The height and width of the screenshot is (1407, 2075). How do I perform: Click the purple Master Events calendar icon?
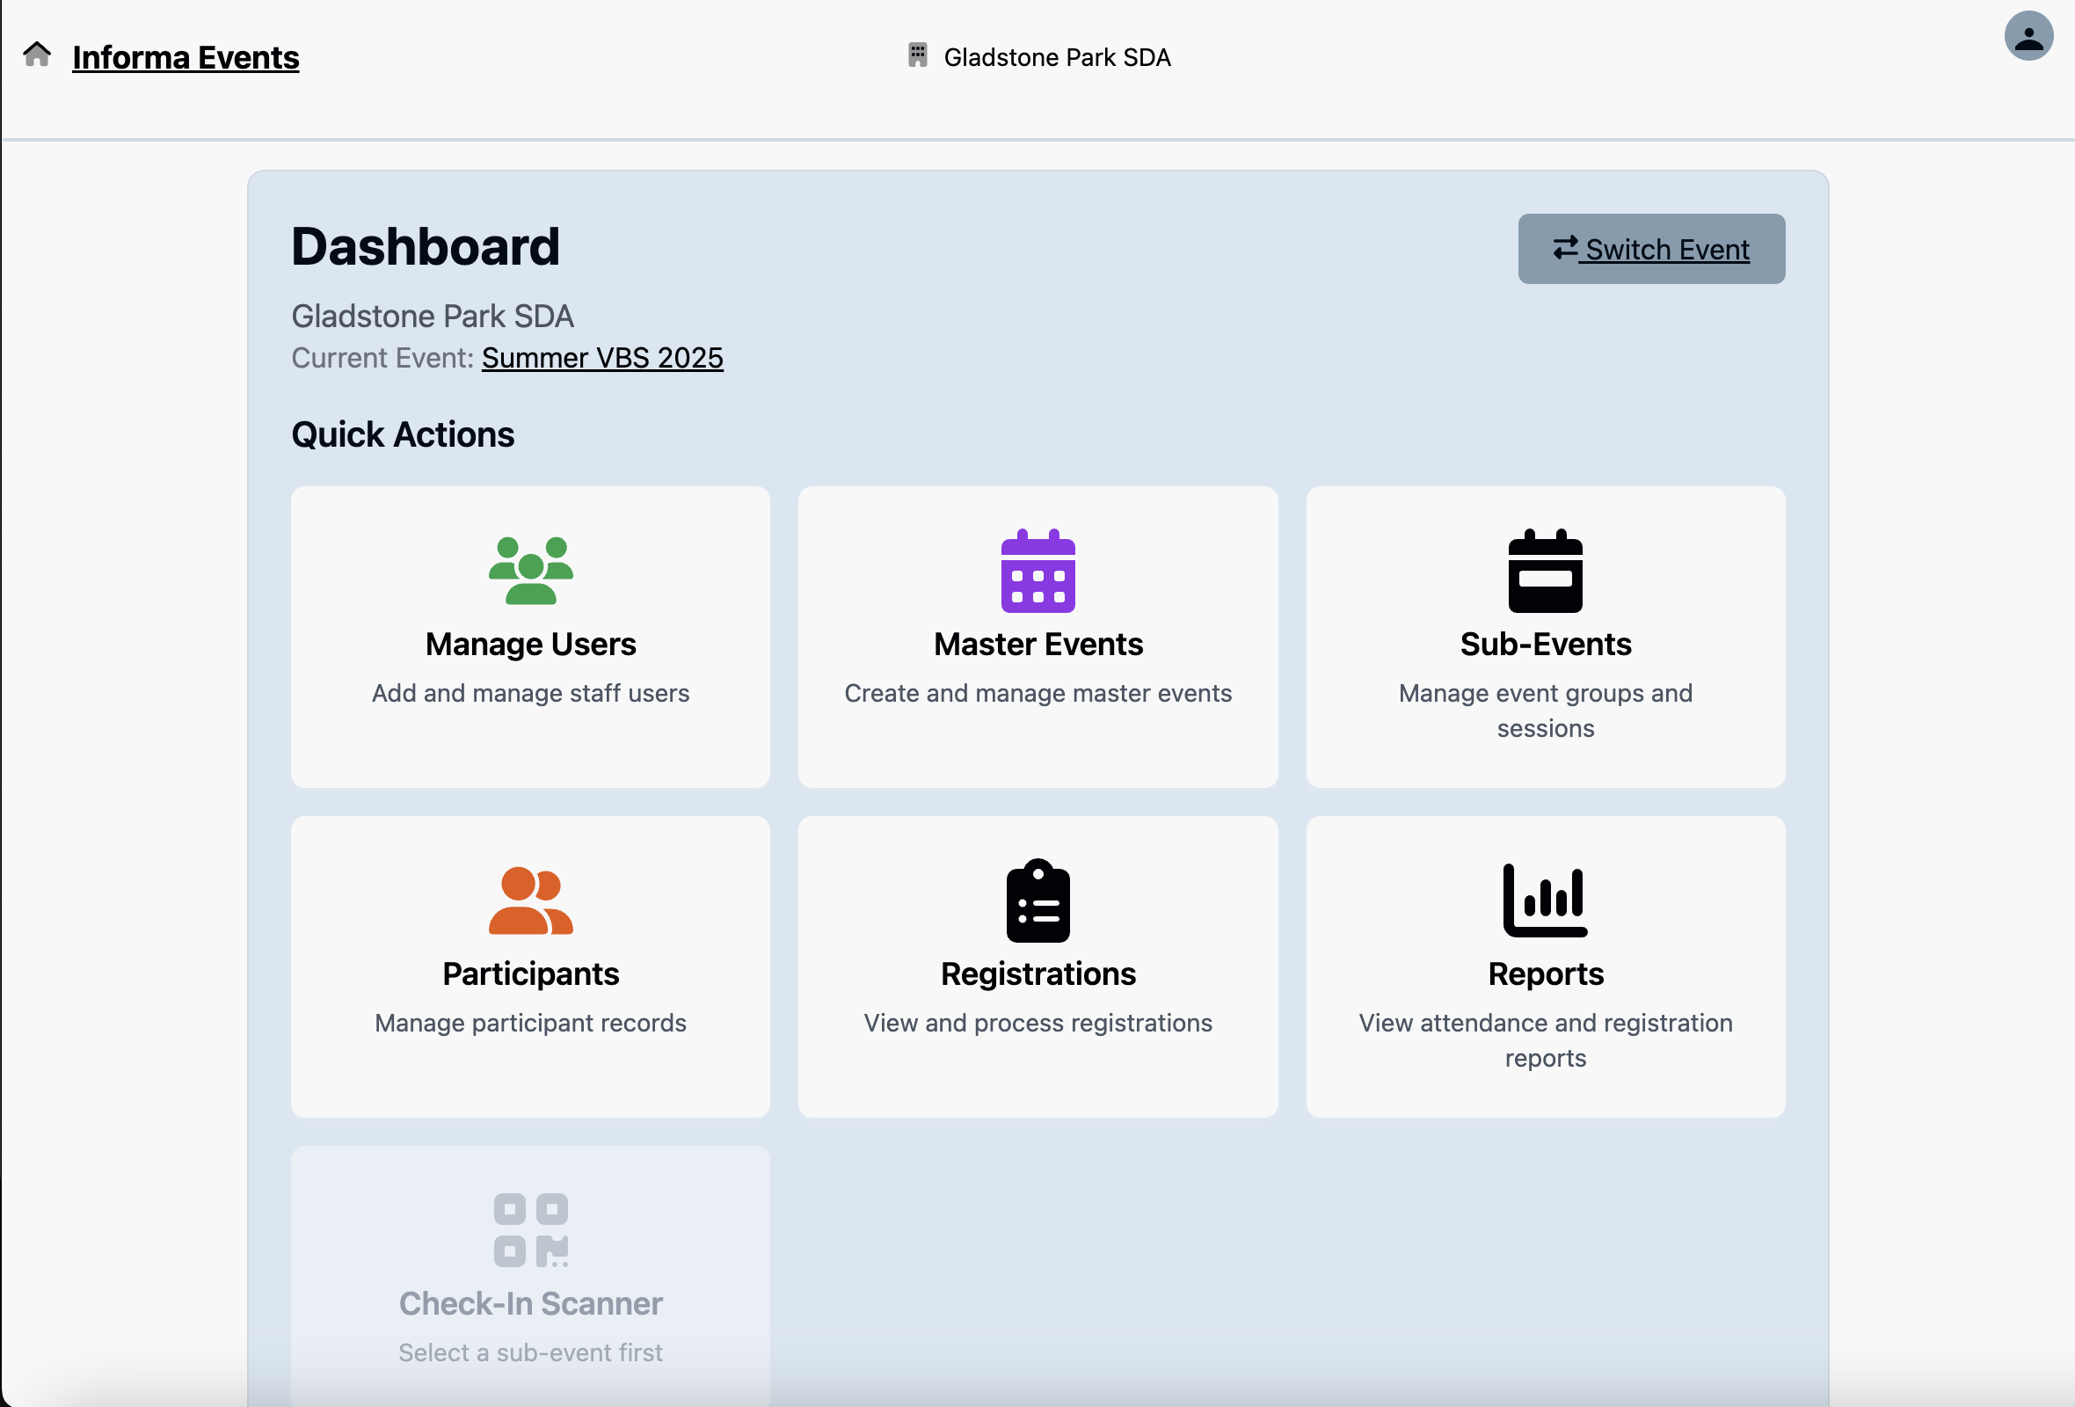(1037, 572)
